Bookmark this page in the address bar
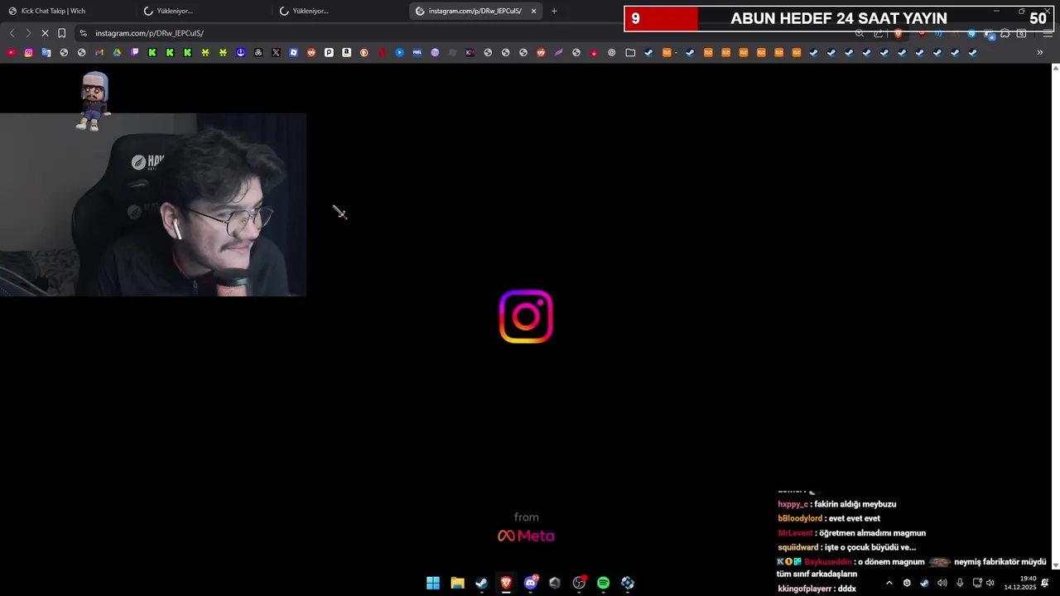1060x596 pixels. 61,33
